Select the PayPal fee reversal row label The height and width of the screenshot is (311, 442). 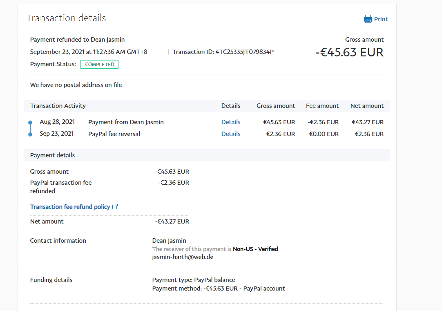click(x=114, y=134)
